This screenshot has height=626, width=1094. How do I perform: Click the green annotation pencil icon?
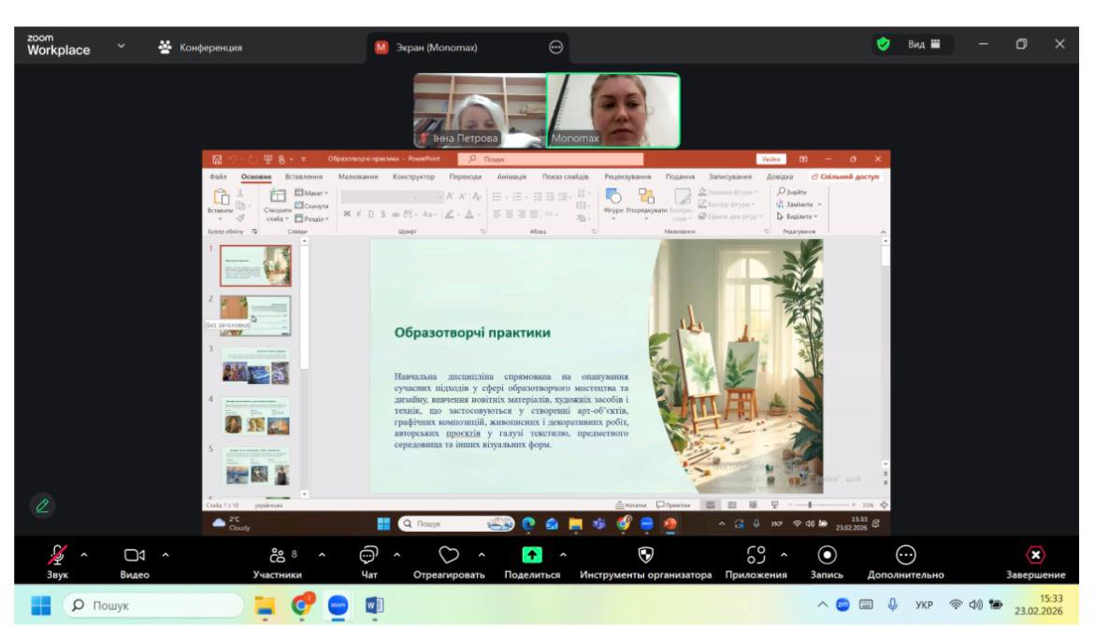click(43, 505)
